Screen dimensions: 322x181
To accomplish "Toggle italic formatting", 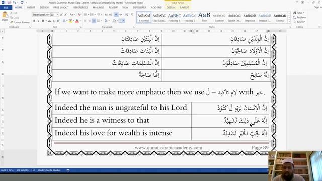I will [39, 21].
